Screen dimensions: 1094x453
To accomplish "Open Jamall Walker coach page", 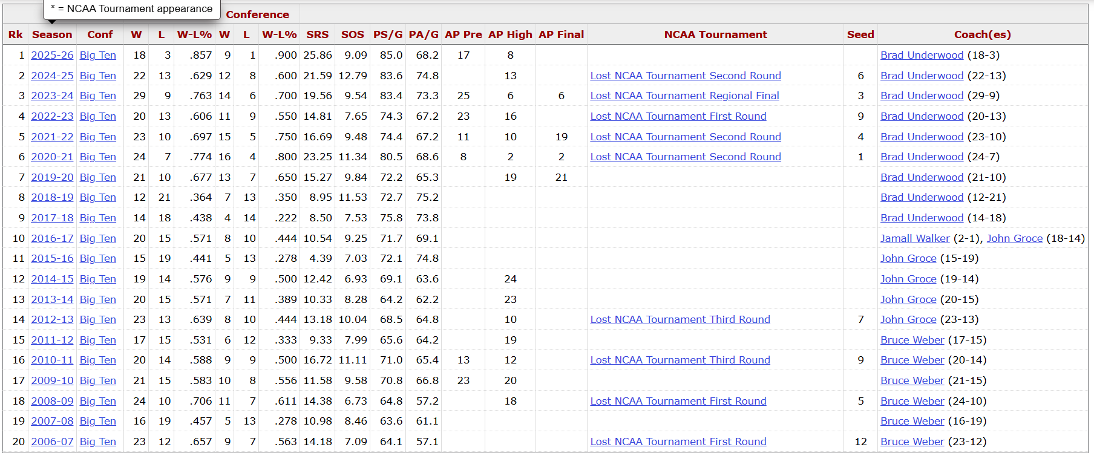I will pyautogui.click(x=914, y=238).
